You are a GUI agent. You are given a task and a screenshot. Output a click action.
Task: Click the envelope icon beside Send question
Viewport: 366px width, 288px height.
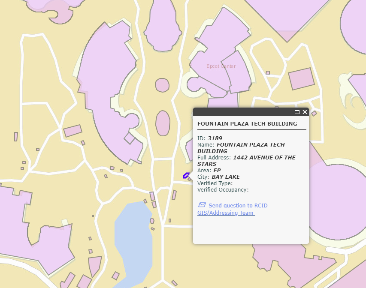tap(202, 205)
